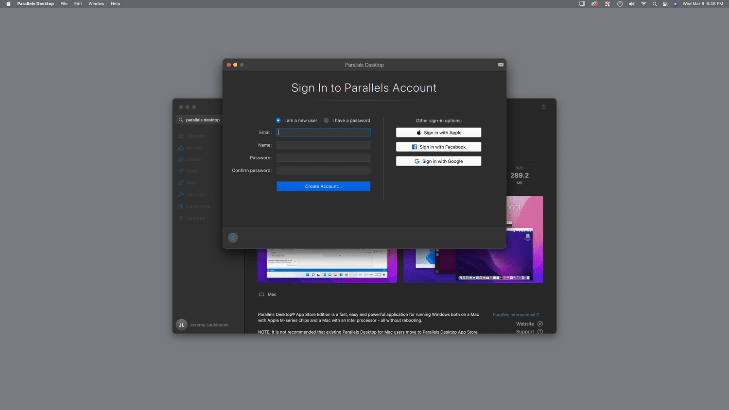Screen dimensions: 729x410
Task: Open Control Center icon in menu bar
Action: (665, 4)
